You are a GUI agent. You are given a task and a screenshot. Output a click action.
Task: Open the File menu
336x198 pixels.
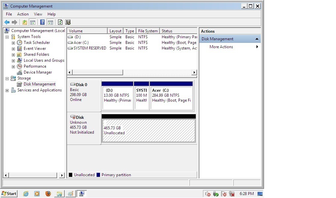pyautogui.click(x=9, y=14)
